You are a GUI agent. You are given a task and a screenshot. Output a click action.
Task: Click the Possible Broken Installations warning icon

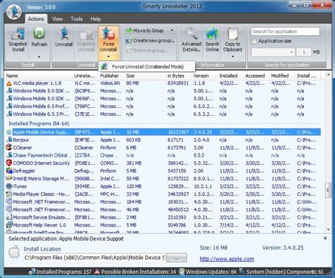click(97, 272)
